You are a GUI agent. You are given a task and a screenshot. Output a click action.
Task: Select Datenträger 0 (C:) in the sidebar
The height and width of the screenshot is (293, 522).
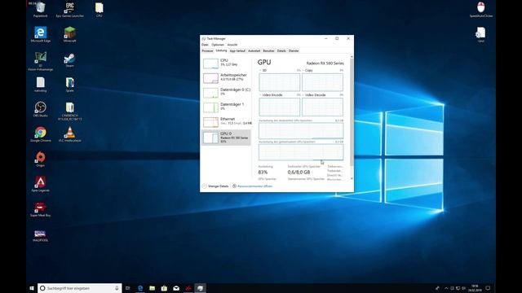227,92
